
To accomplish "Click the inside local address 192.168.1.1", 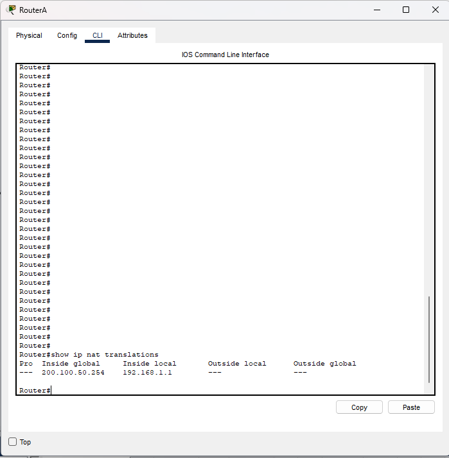I will (x=147, y=373).
